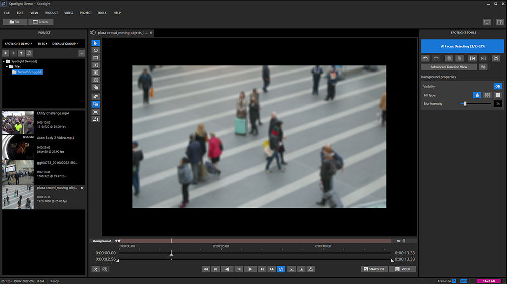Viewport: 507px width, 284px height.
Task: Delete selection with the trash icon
Action: pyautogui.click(x=449, y=58)
